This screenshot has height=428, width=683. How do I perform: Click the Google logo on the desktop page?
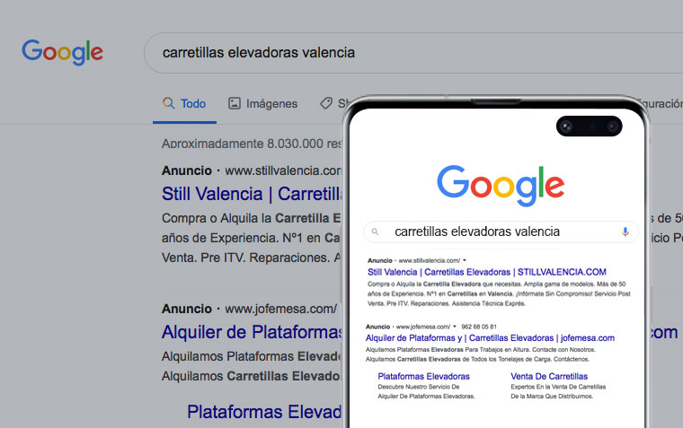(62, 51)
